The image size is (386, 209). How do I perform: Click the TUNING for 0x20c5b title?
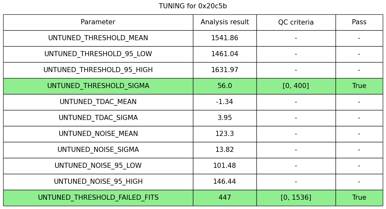tap(193, 6)
